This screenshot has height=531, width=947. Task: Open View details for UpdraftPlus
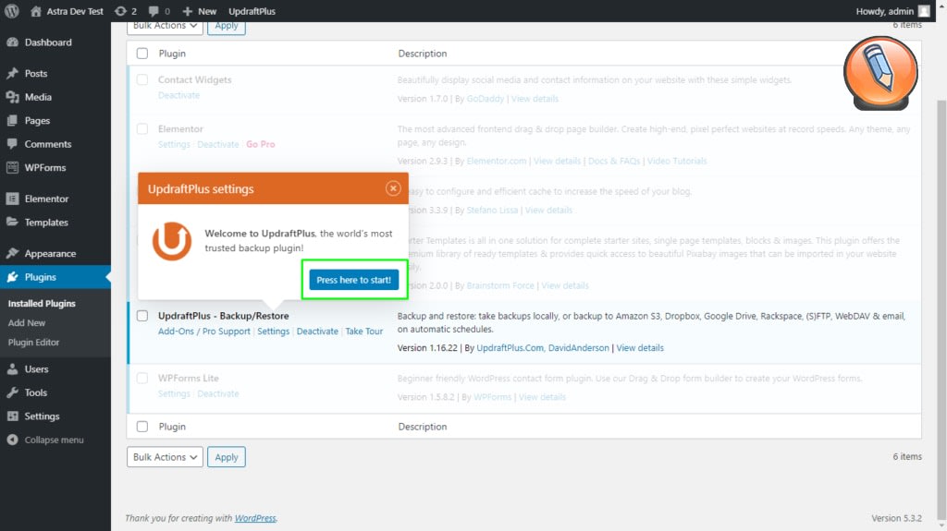[640, 347]
